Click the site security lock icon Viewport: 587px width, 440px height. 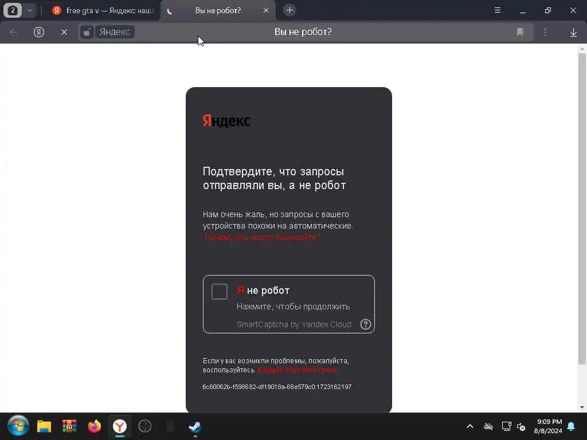pos(87,32)
